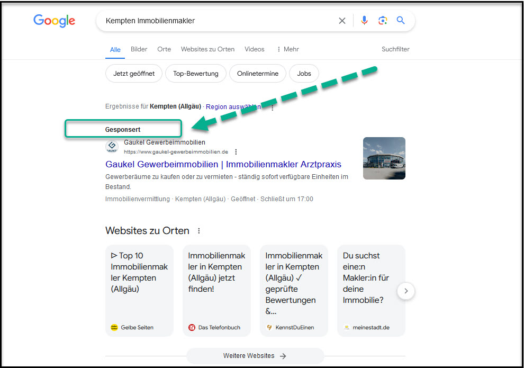
Task: Click the Kempten (Allgäu) bold text
Action: (175, 106)
